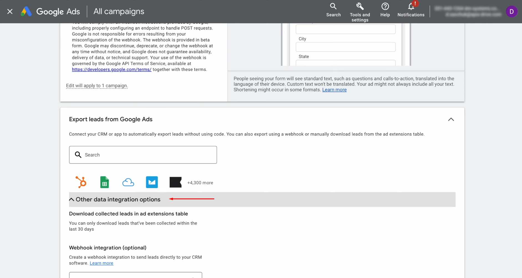Click the webhook URL input field
The height and width of the screenshot is (278, 522).
pyautogui.click(x=135, y=275)
